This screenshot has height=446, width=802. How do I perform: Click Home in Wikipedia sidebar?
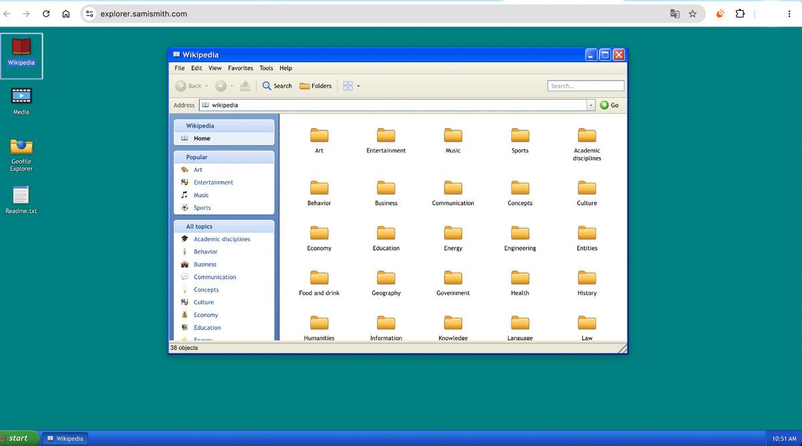coord(202,138)
